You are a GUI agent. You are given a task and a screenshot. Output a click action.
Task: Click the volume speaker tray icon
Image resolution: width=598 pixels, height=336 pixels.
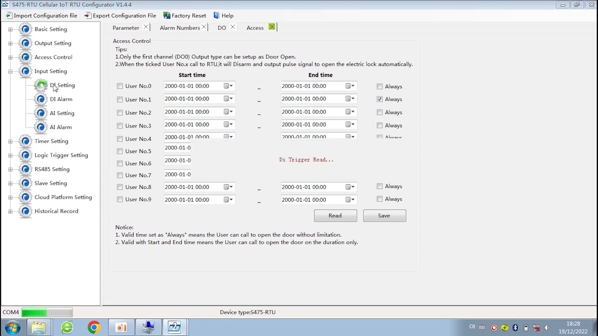pyautogui.click(x=547, y=328)
